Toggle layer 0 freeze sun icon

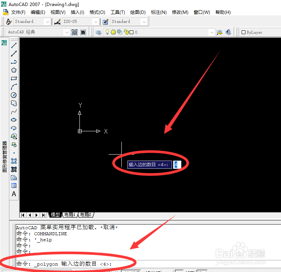pyautogui.click(x=113, y=32)
